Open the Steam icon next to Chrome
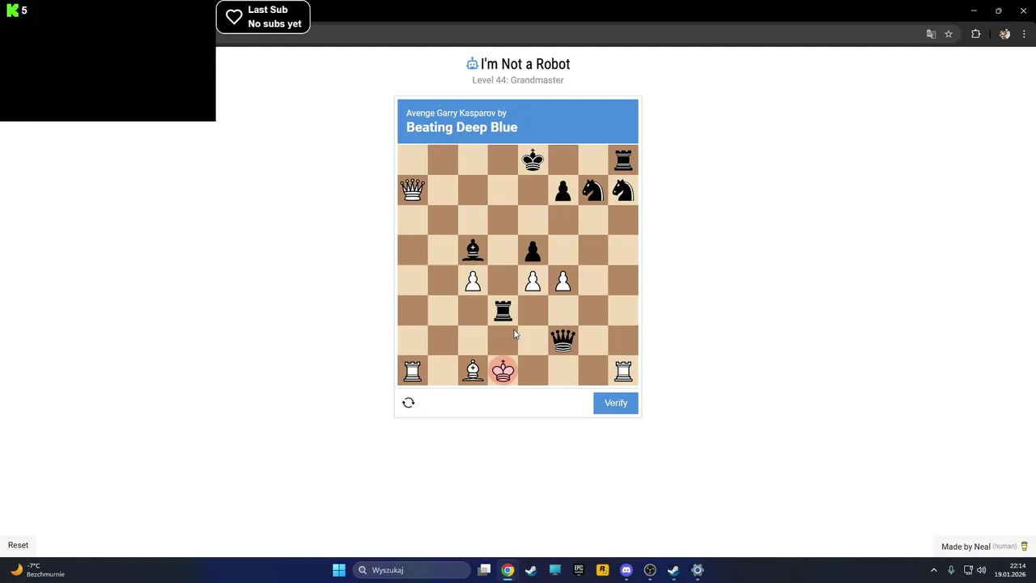Screen dimensions: 1036x583 click(x=531, y=570)
